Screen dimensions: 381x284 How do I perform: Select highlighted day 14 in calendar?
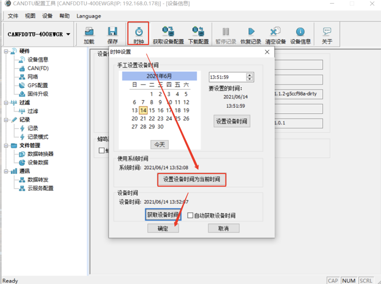(x=143, y=111)
